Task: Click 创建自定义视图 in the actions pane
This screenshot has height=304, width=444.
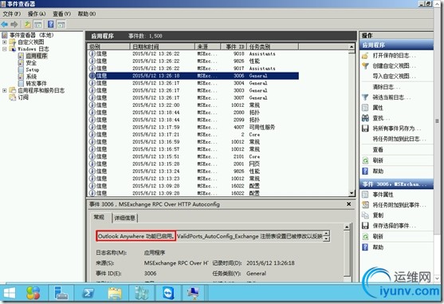Action: [x=394, y=65]
